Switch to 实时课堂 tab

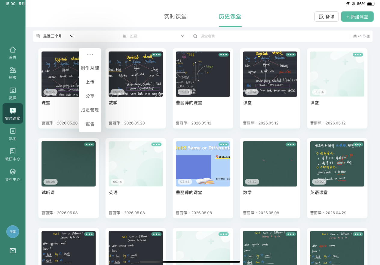tap(175, 17)
